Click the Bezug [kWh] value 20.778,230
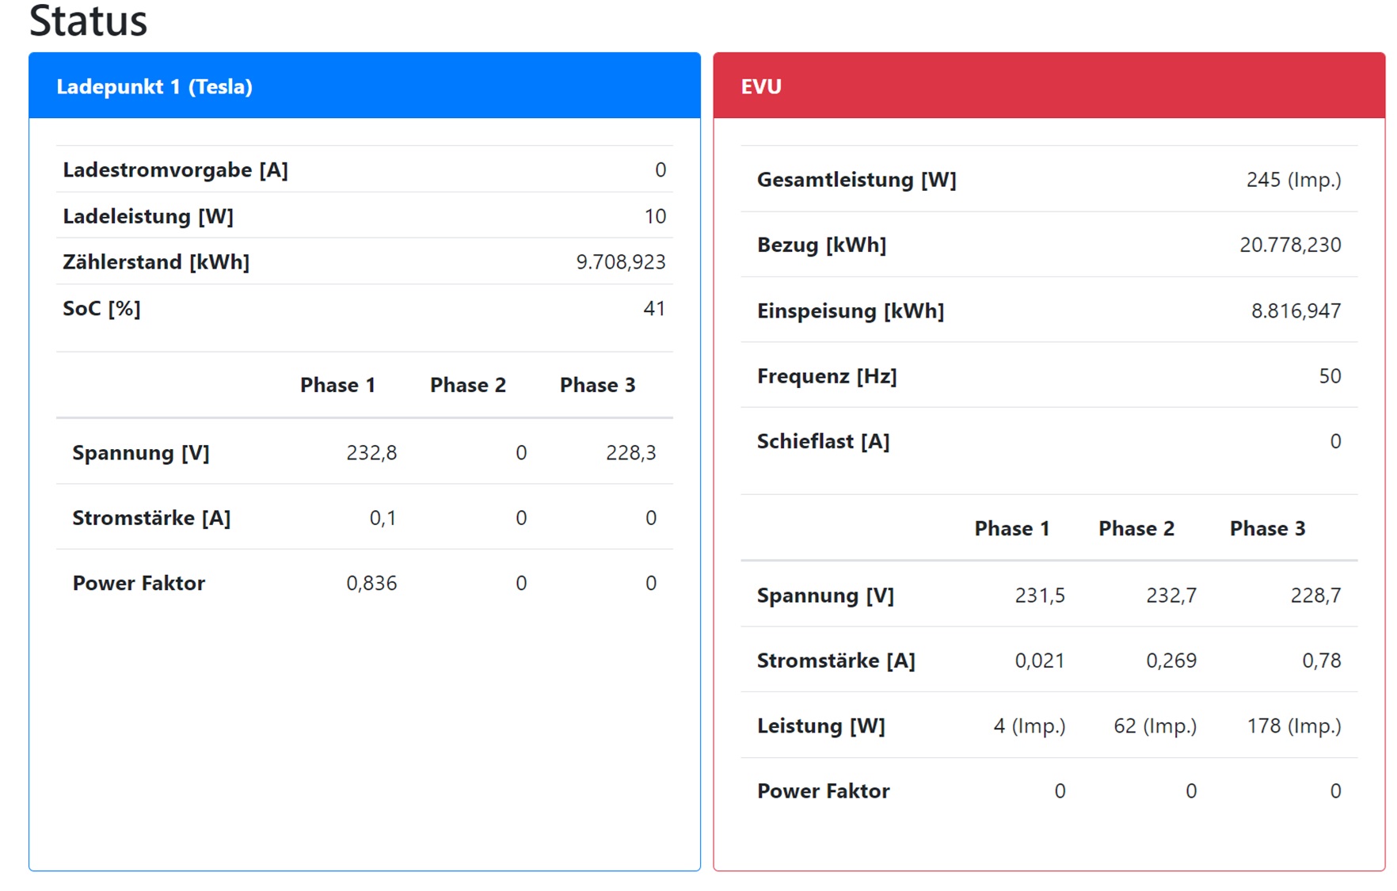This screenshot has width=1397, height=891. pos(1289,245)
